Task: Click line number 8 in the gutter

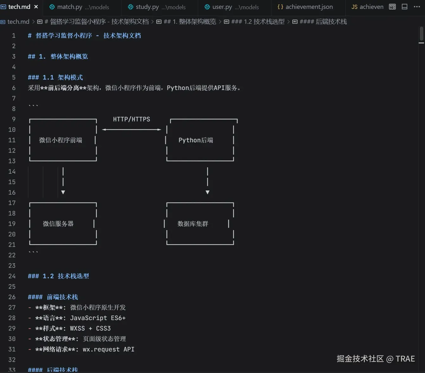Action: tap(14, 109)
